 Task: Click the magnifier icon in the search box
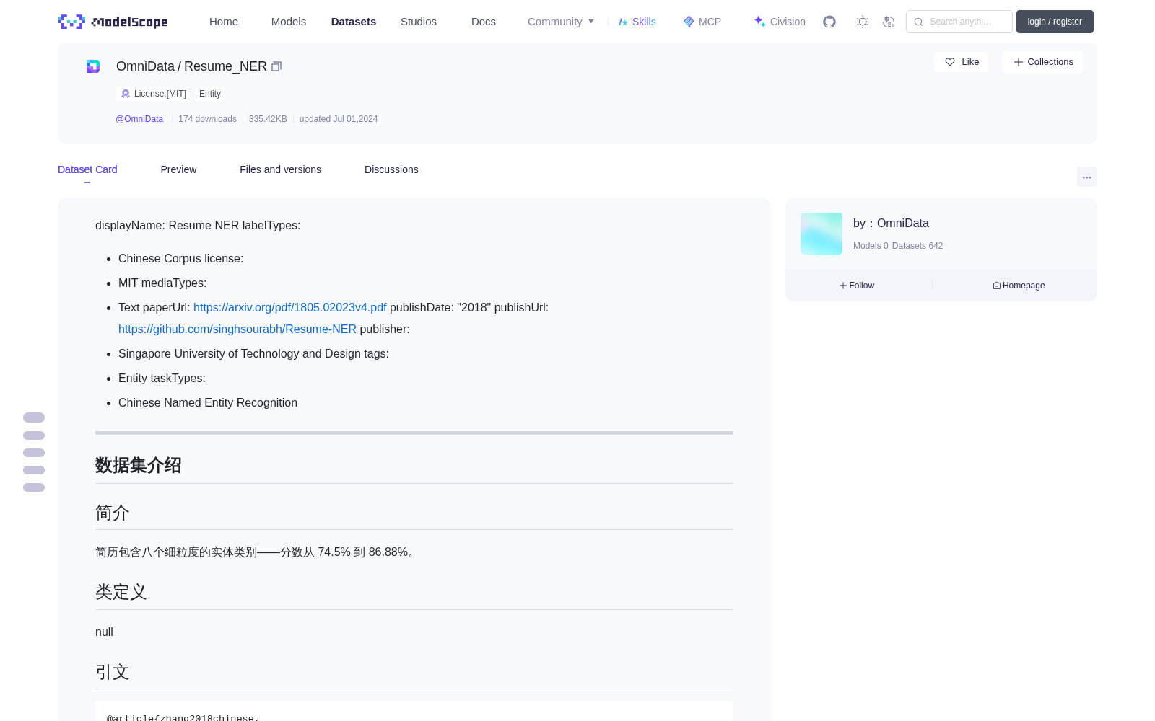[x=918, y=22]
